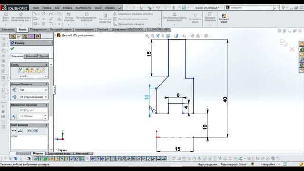
Task: Click Автоматическое нанесение размеров
Action: 21,18
